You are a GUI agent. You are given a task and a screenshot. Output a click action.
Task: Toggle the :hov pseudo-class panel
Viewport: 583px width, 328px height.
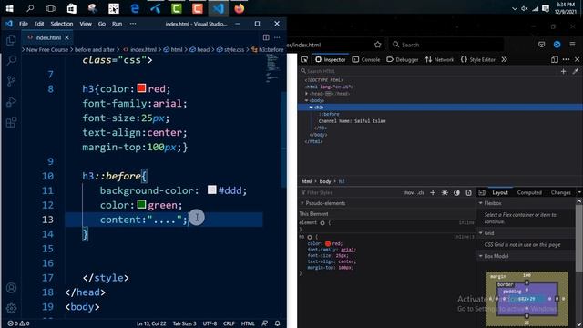click(x=409, y=192)
